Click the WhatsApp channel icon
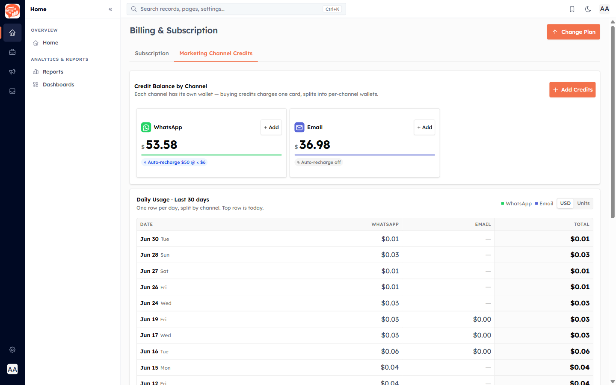This screenshot has width=616, height=385. point(146,127)
